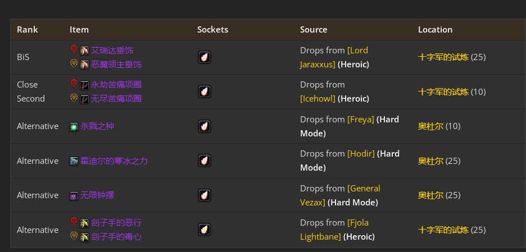Follow the [General Vezax] source link
The width and height of the screenshot is (526, 252).
340,195
